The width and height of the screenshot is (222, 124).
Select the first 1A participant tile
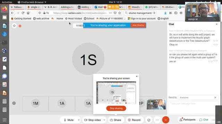(x=62, y=104)
